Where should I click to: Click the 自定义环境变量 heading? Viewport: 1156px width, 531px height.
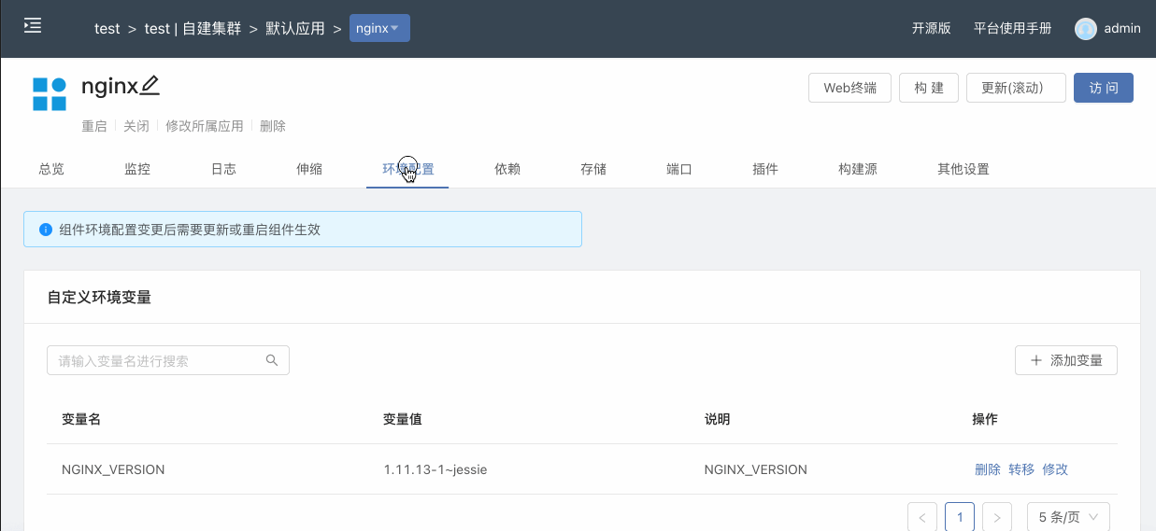[x=99, y=297]
